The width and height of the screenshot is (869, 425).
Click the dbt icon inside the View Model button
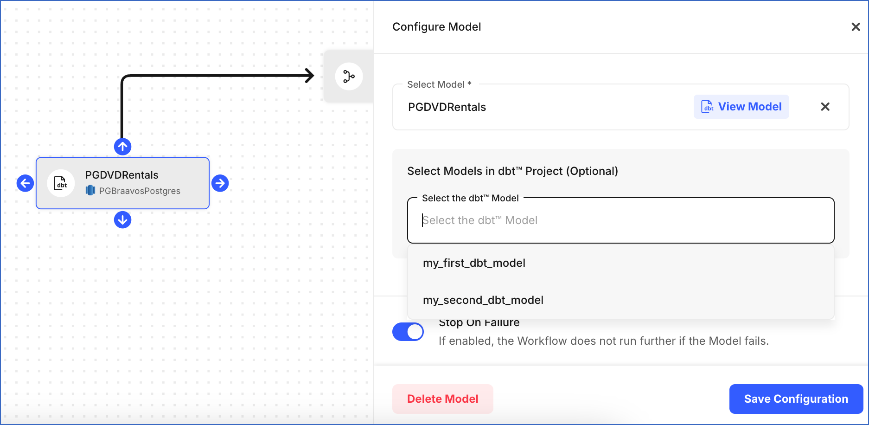pyautogui.click(x=707, y=106)
